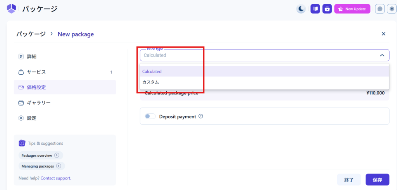Enable the Deposit payment toggle
The height and width of the screenshot is (190, 397).
150,116
